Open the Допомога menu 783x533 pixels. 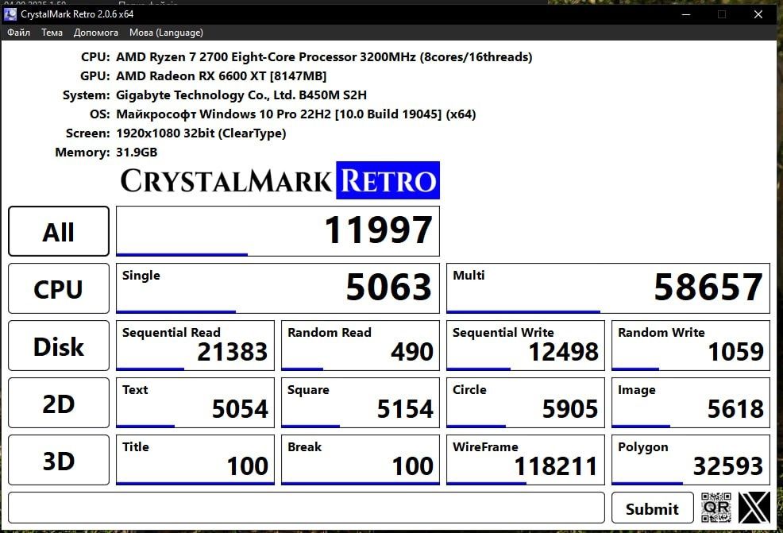pyautogui.click(x=96, y=33)
